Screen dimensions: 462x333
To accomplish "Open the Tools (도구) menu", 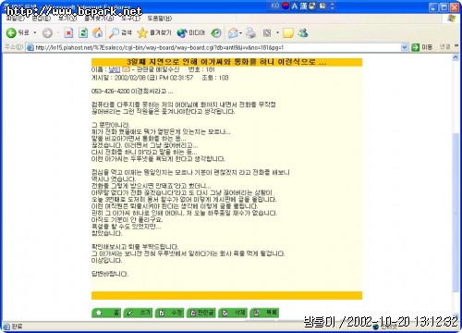I will pos(130,18).
